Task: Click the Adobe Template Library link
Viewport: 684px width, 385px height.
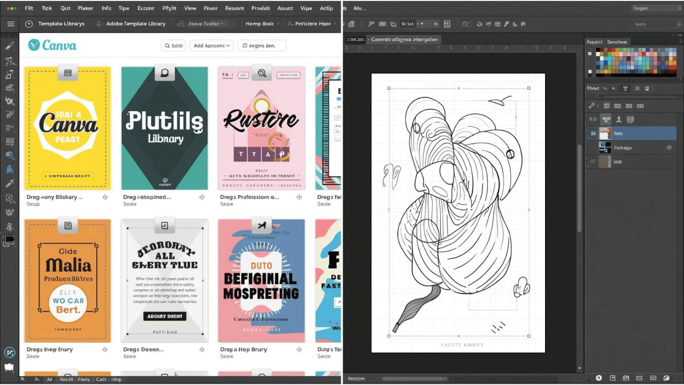Action: pyautogui.click(x=137, y=24)
